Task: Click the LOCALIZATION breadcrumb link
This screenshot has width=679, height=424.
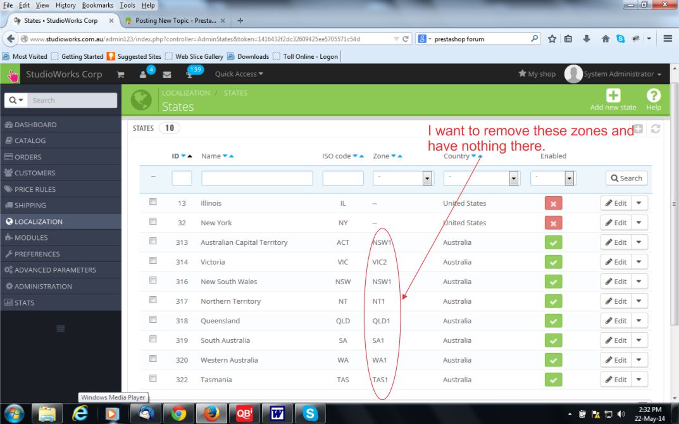Action: click(186, 93)
